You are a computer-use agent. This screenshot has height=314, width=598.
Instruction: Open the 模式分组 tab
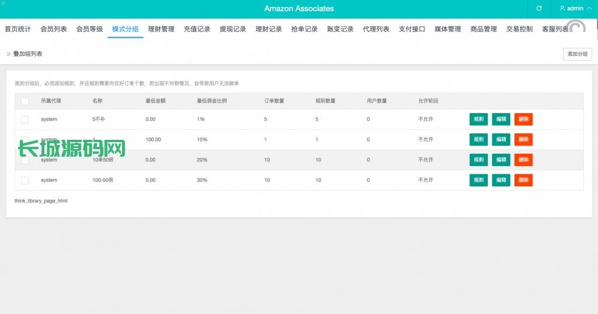coord(125,29)
